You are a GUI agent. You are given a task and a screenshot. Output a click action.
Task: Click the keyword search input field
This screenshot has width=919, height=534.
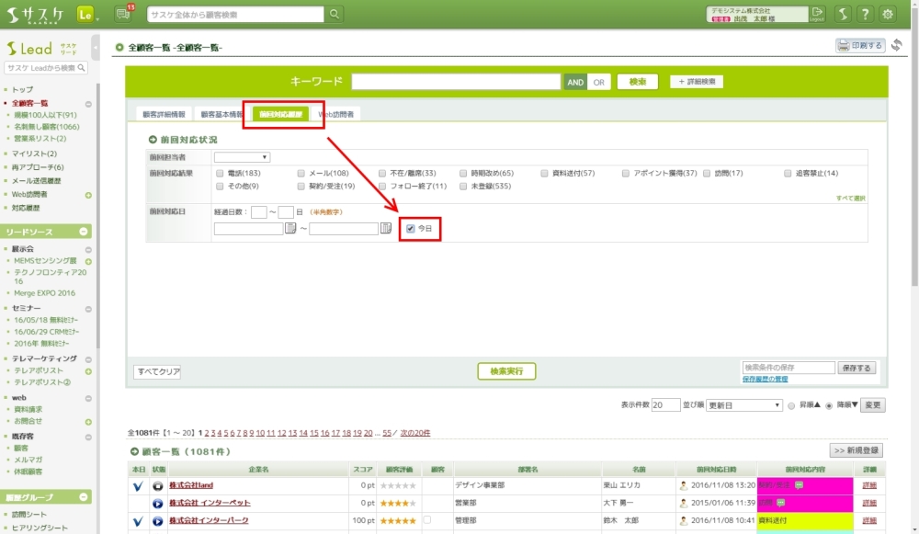point(456,82)
